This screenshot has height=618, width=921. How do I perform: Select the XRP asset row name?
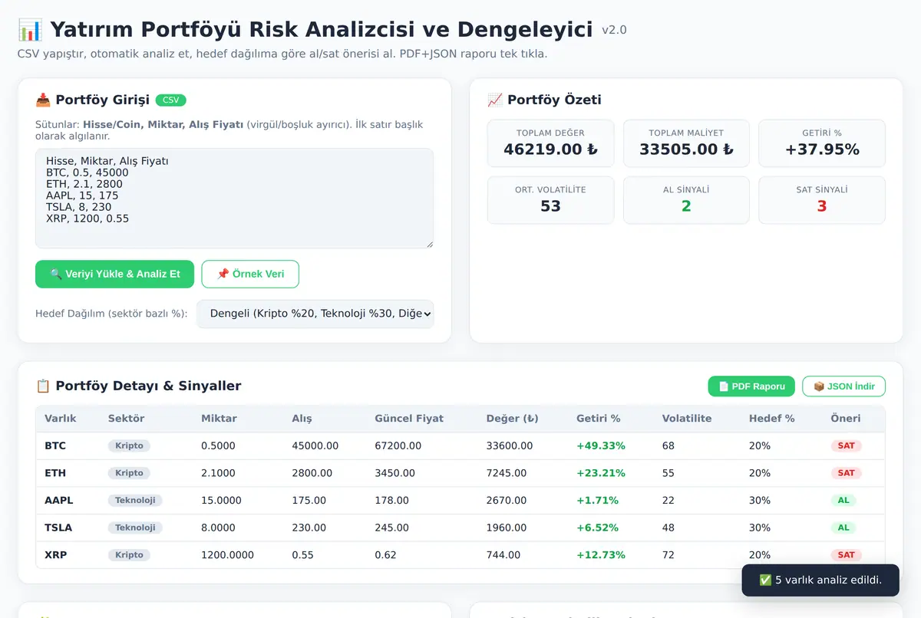click(55, 554)
